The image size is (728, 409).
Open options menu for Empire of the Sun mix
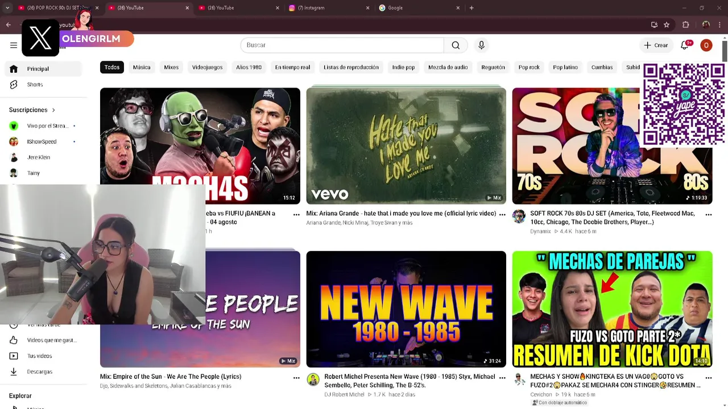click(296, 377)
